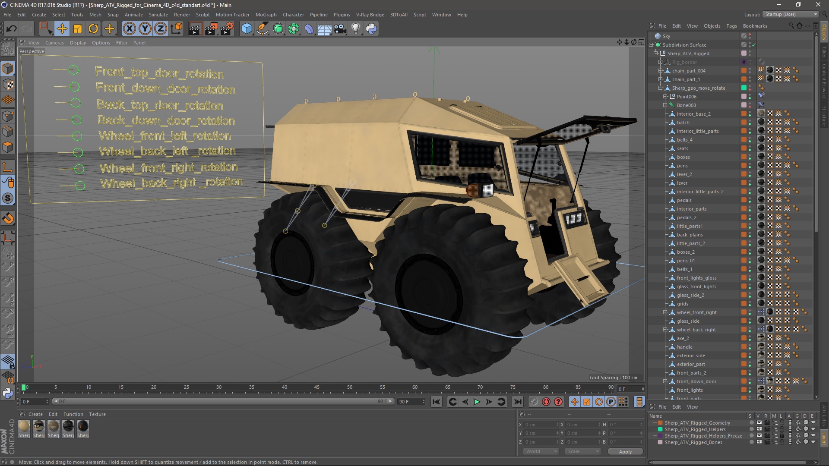Collapse Sherp_geo_move_rotate group
The height and width of the screenshot is (466, 829).
point(661,88)
